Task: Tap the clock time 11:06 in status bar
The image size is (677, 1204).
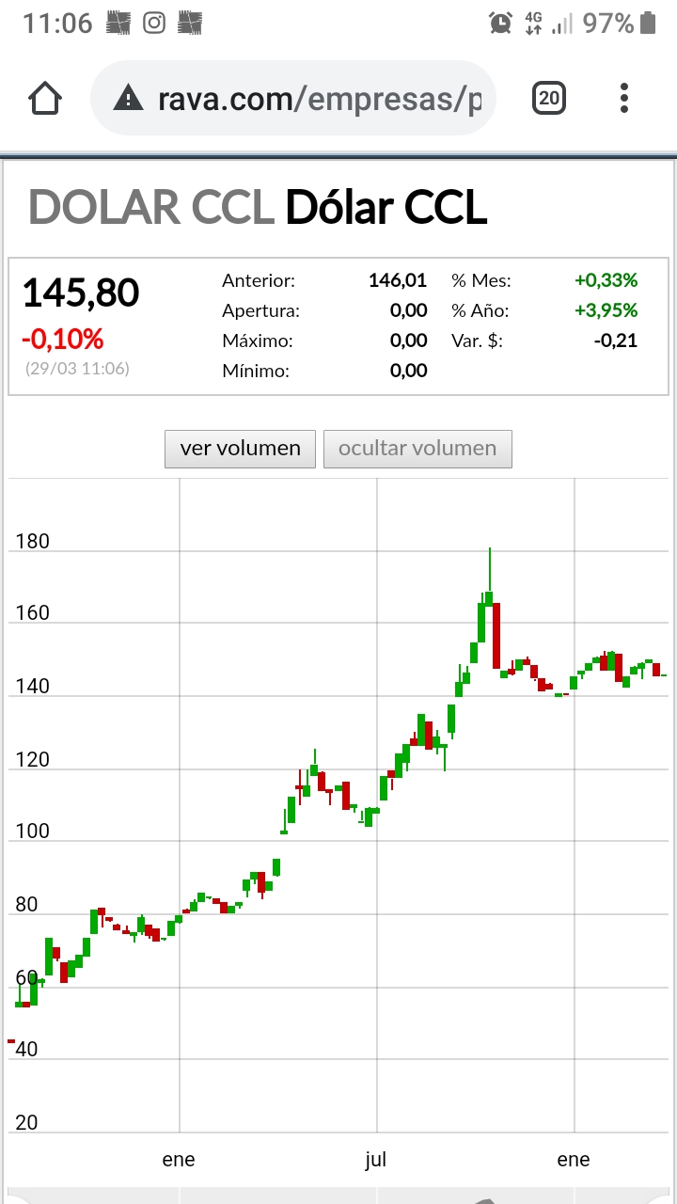Action: (x=57, y=23)
